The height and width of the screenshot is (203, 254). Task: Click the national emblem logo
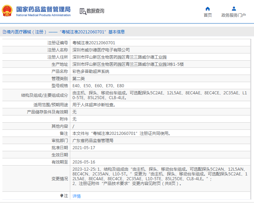click(7, 11)
